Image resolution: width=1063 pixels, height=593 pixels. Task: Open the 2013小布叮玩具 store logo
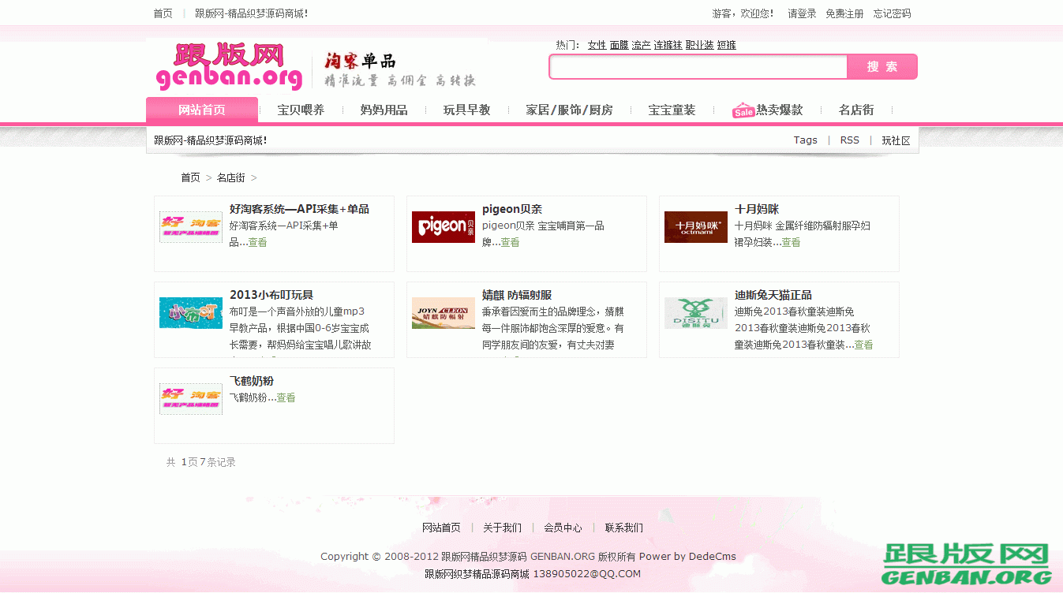[x=190, y=313]
